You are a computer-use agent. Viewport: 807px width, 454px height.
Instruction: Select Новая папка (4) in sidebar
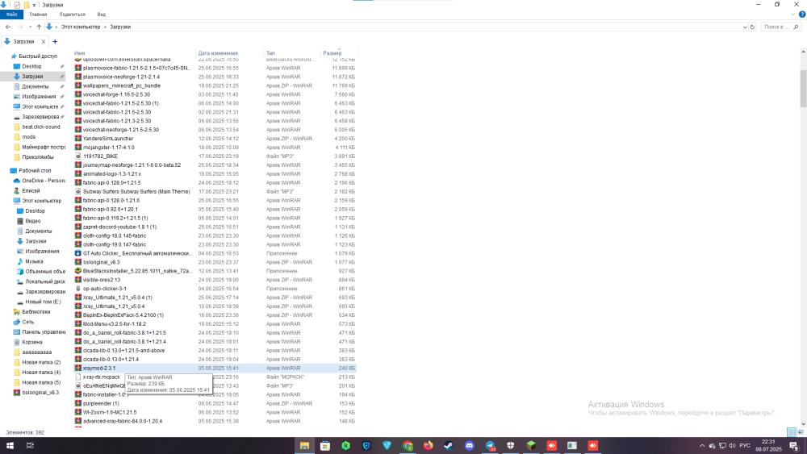point(41,373)
